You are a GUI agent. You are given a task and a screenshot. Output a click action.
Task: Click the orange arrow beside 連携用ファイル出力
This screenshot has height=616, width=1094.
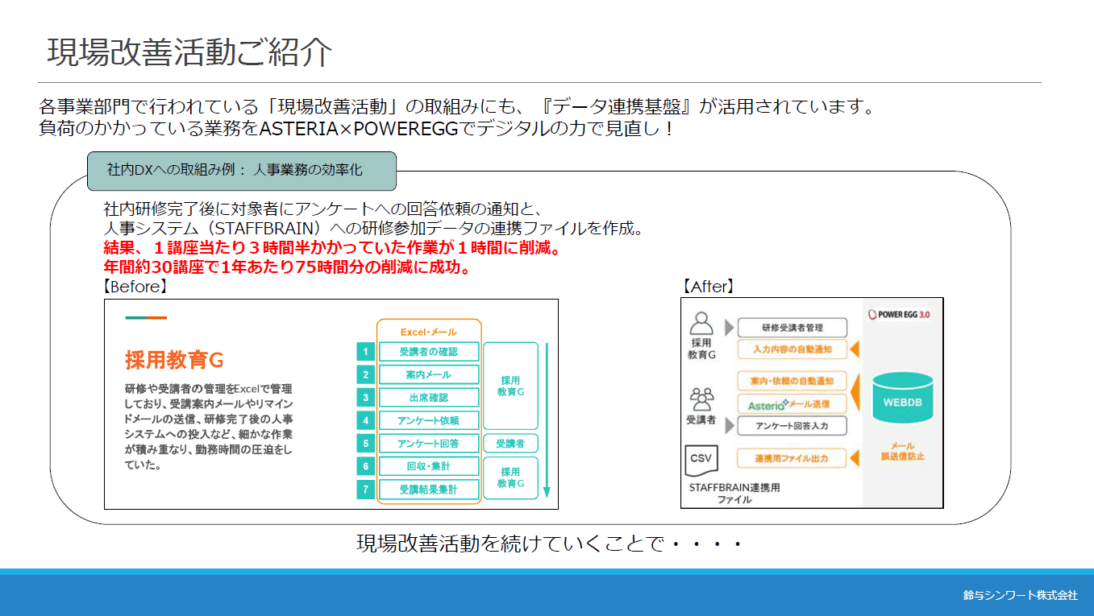(x=854, y=458)
